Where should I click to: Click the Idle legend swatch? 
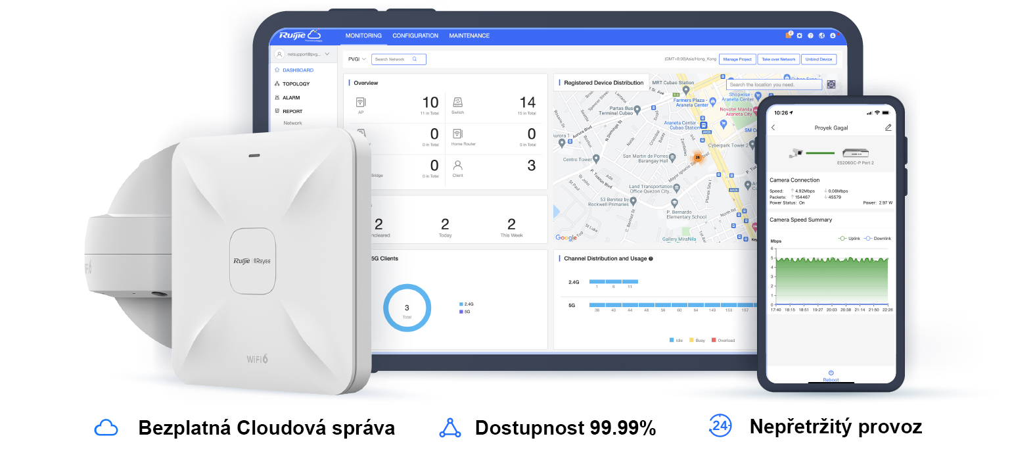[x=672, y=340]
